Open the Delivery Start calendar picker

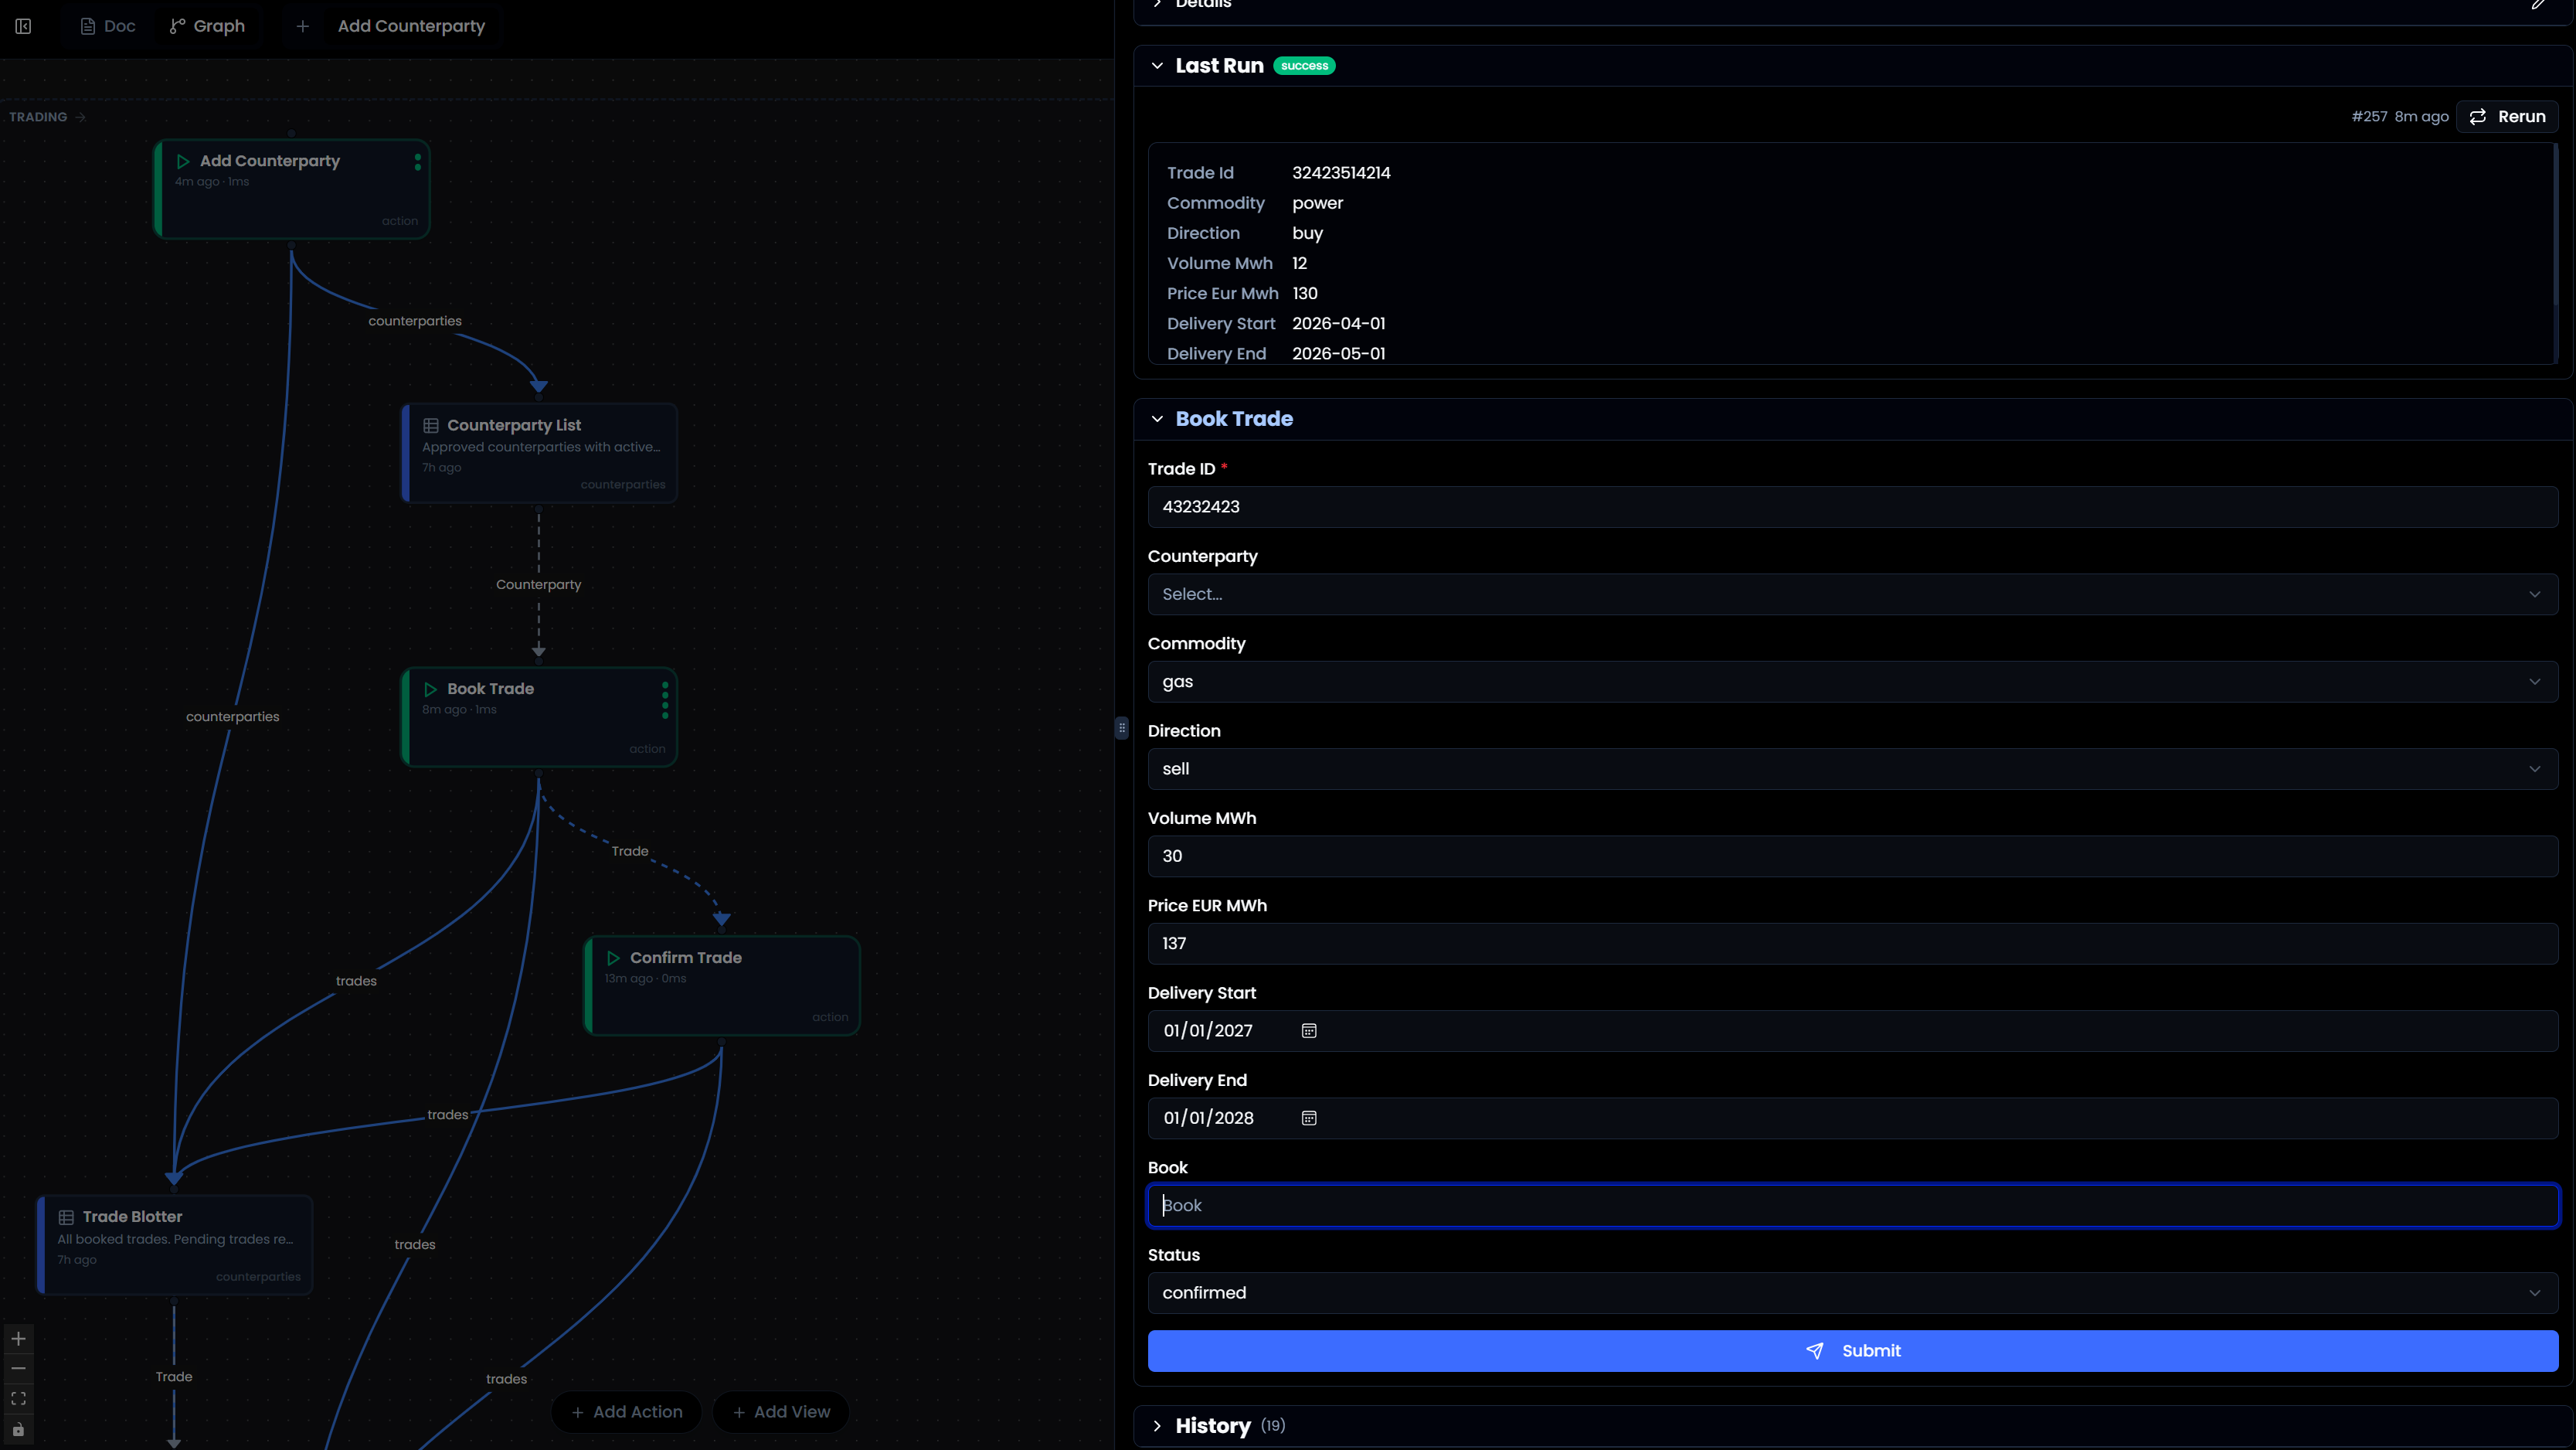(1308, 1030)
